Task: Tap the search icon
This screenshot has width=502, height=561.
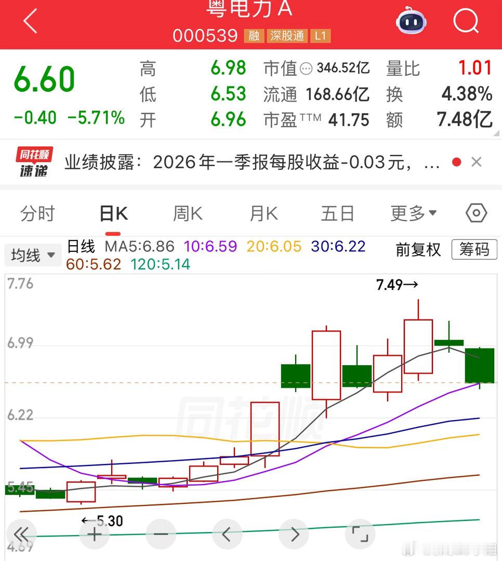Action: pos(466,20)
